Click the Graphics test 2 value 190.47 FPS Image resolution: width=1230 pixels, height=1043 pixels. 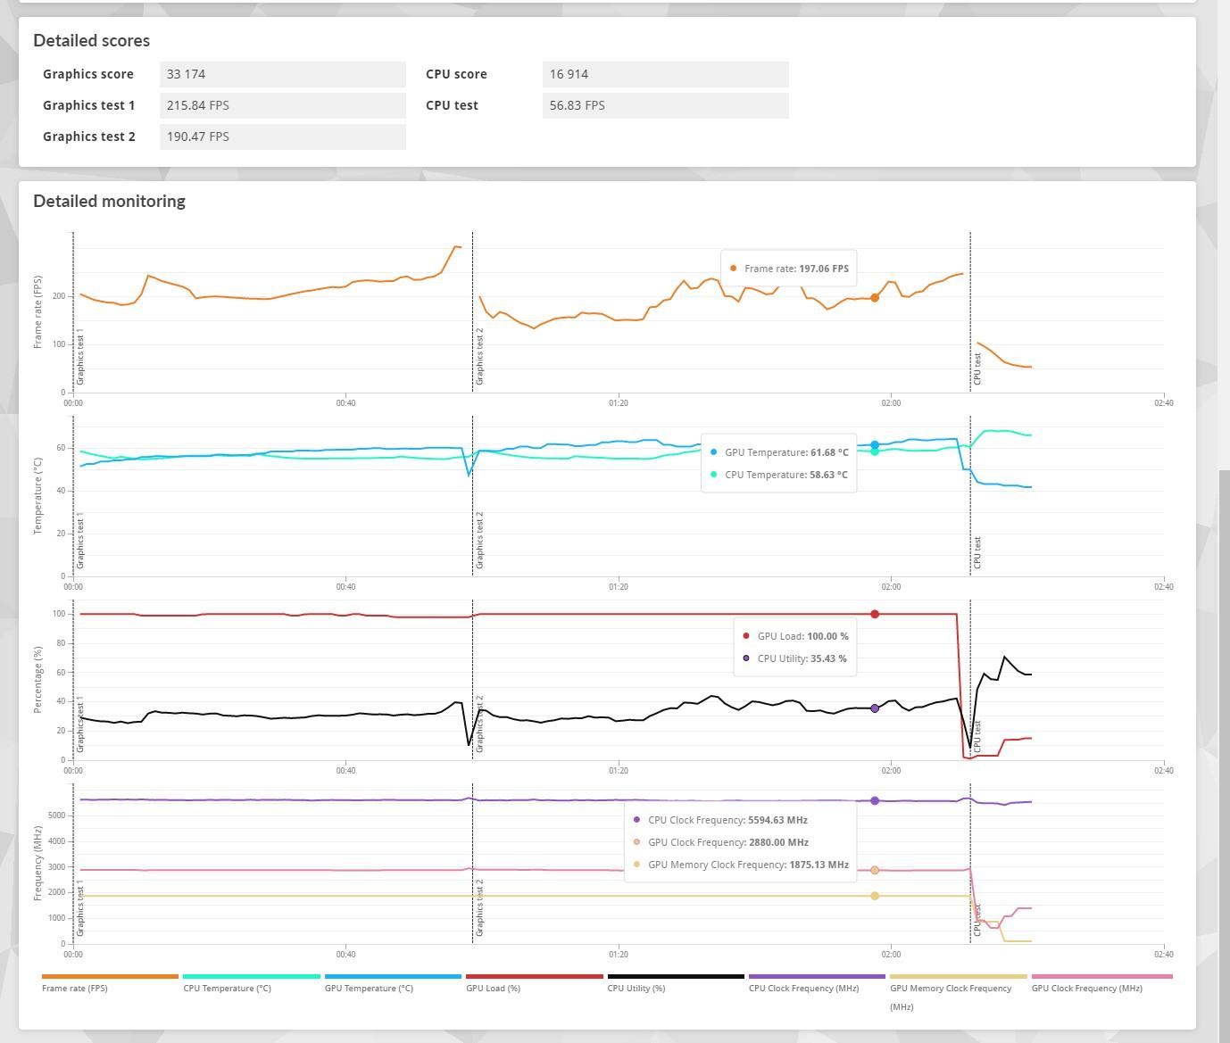[x=283, y=137]
